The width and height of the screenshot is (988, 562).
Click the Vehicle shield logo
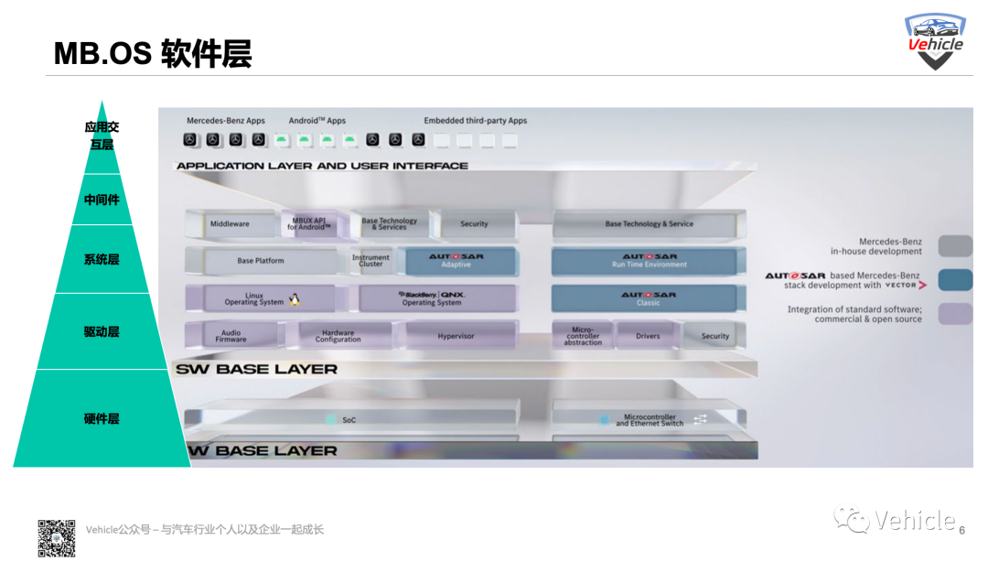(x=935, y=41)
